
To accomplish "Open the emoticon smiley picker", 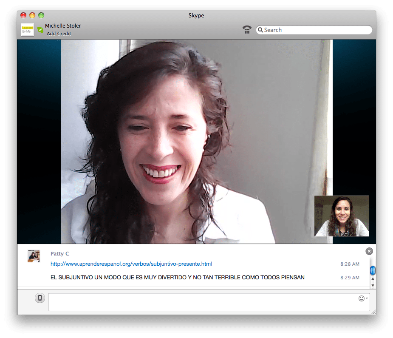I will point(362,298).
